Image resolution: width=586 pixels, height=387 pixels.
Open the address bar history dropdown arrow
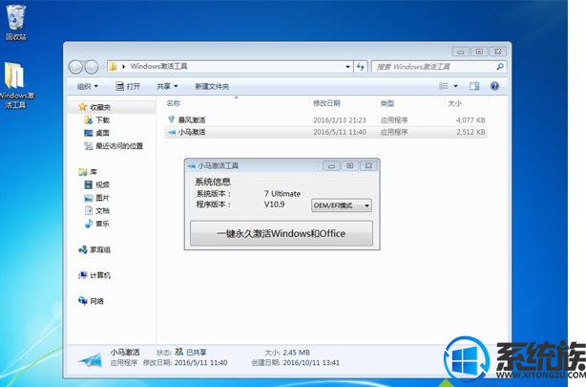tap(347, 67)
